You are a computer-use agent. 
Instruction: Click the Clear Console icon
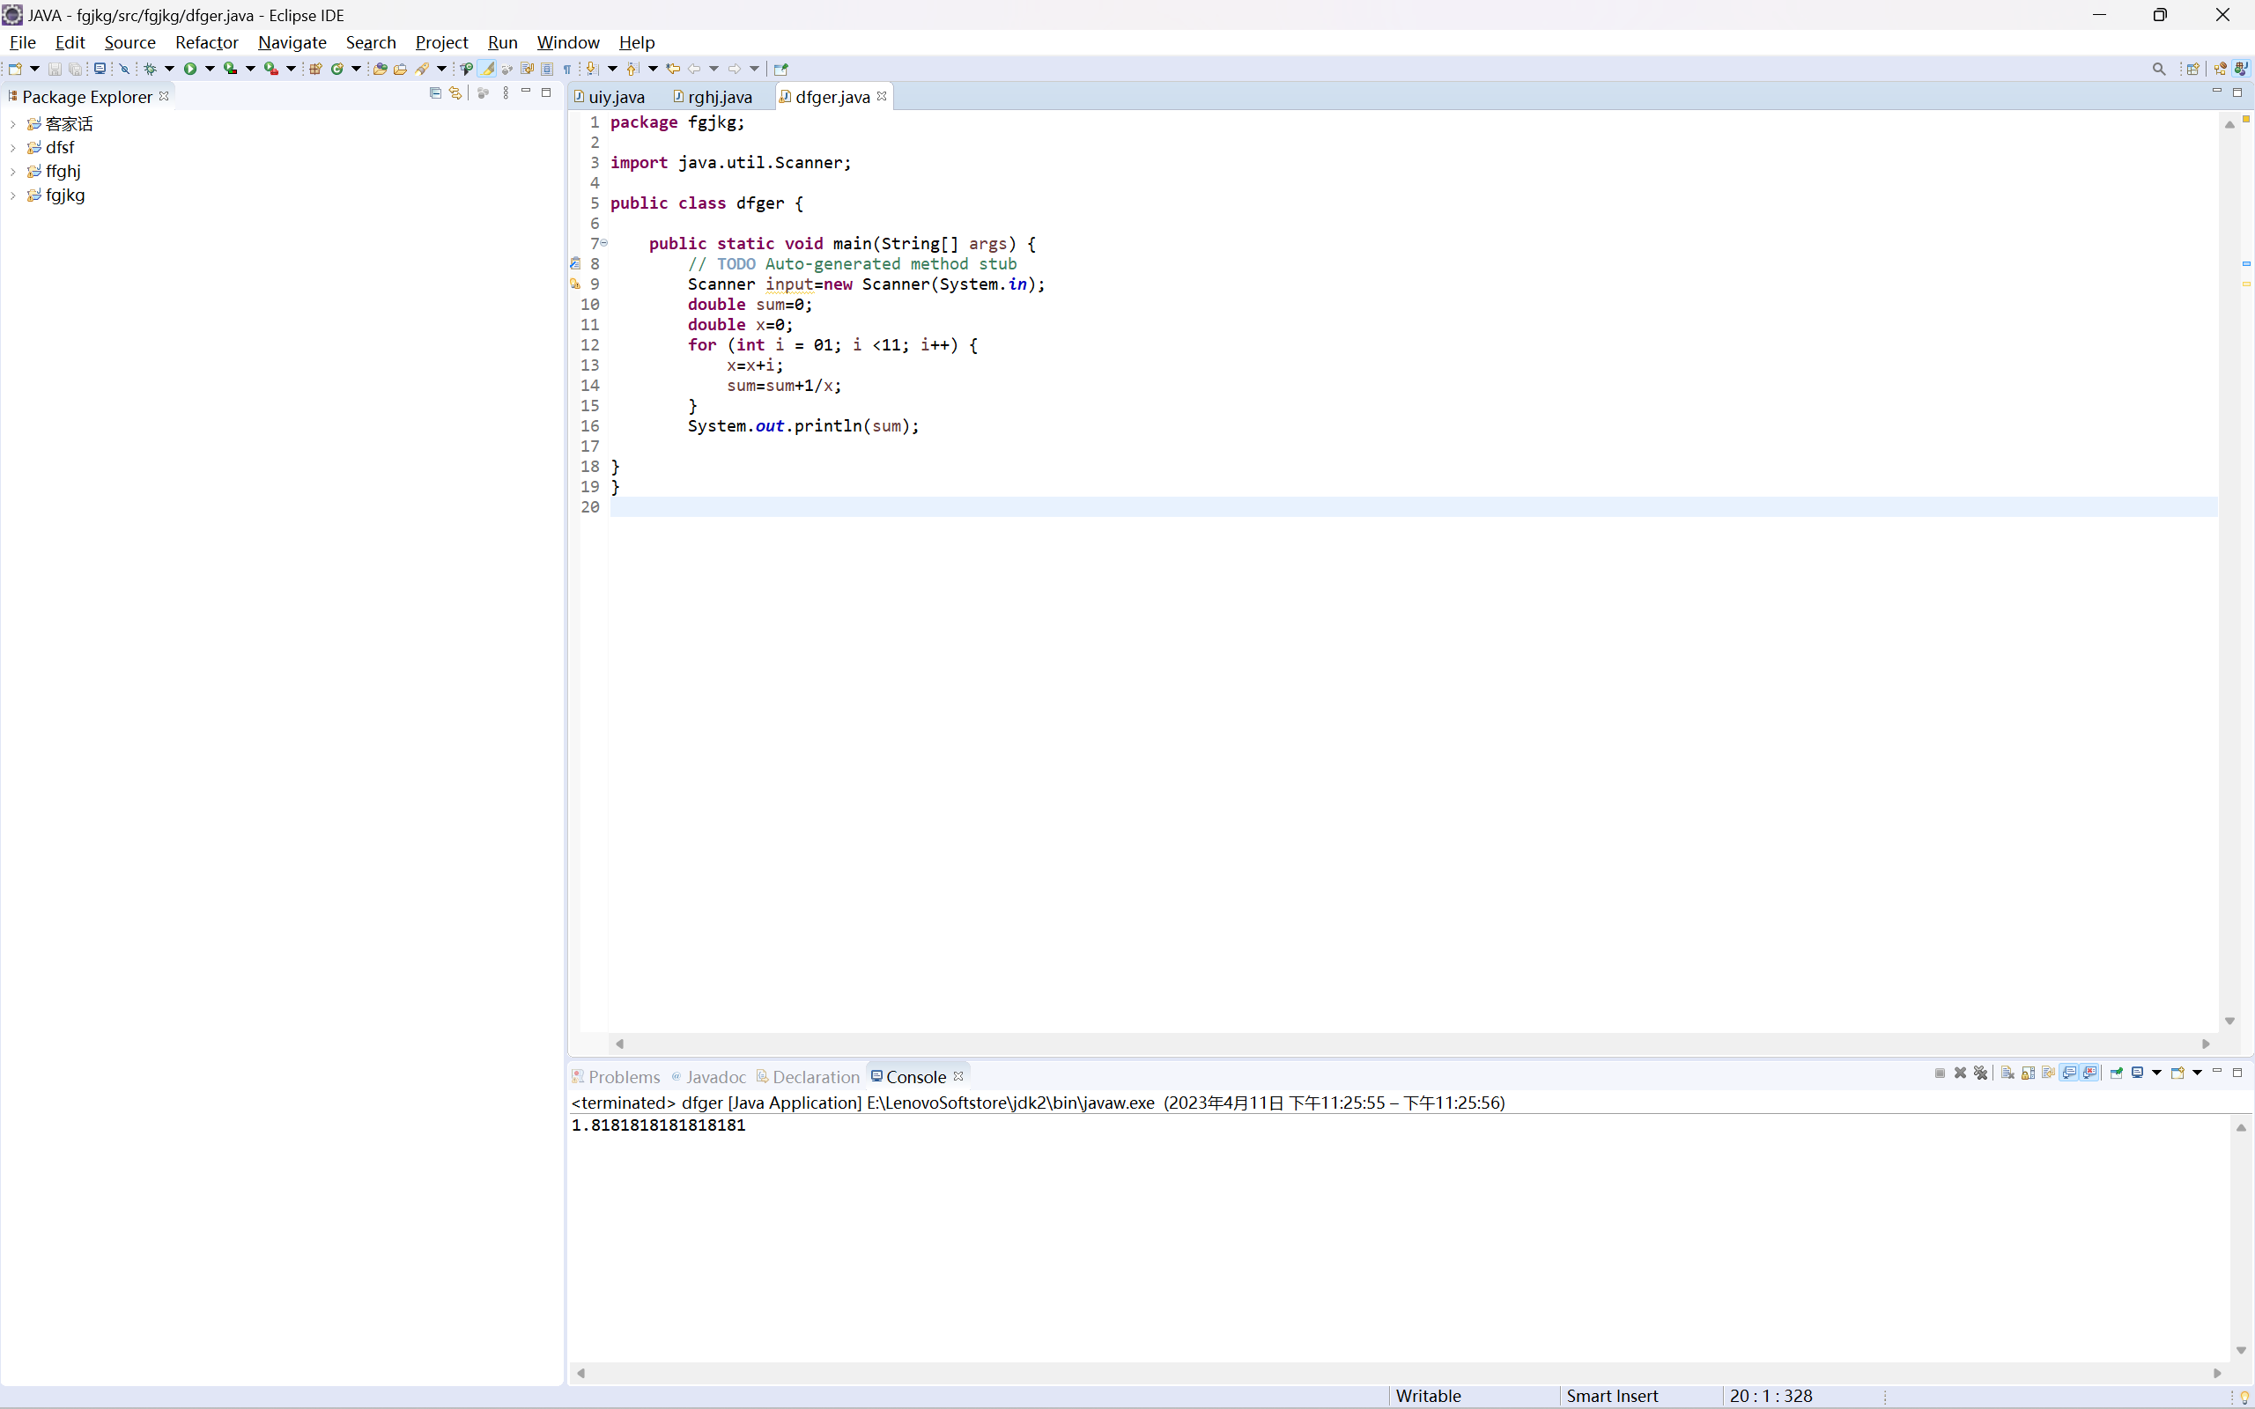click(x=2007, y=1073)
